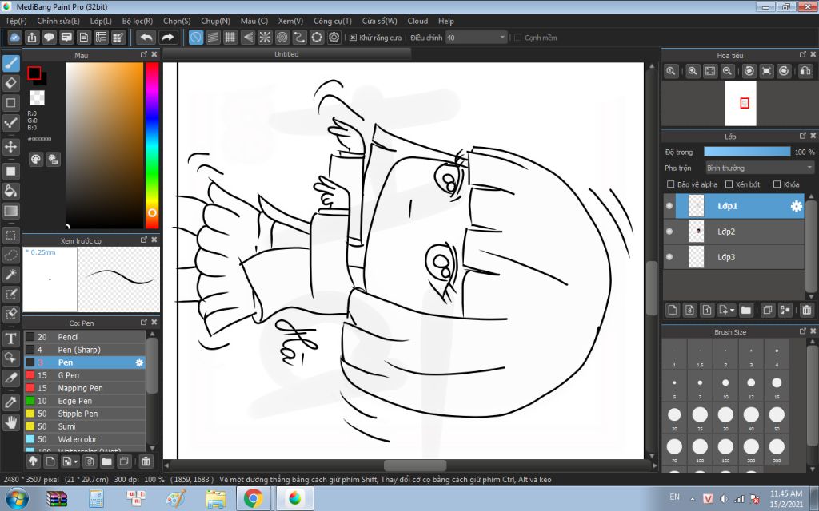The image size is (819, 511).
Task: Delete the layer with the trash icon
Action: coord(806,311)
